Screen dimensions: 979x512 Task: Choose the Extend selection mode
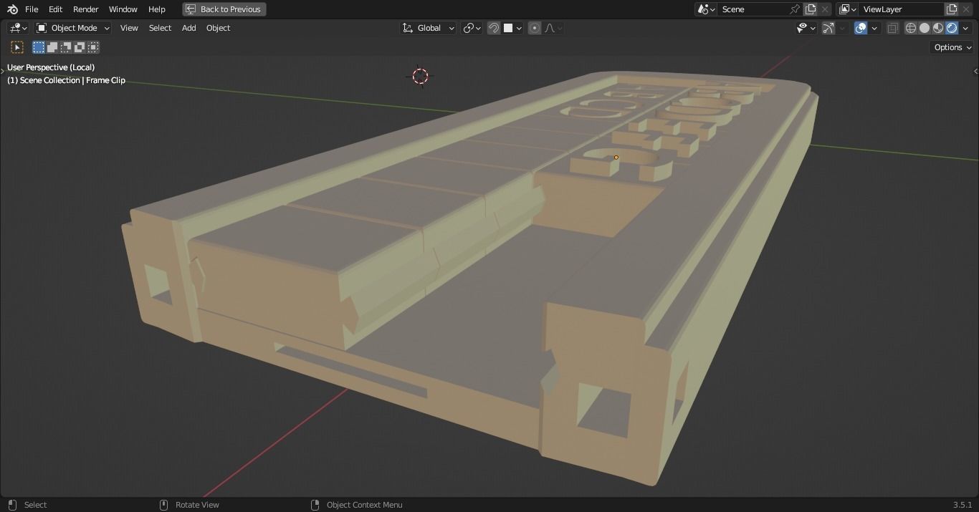(x=52, y=47)
